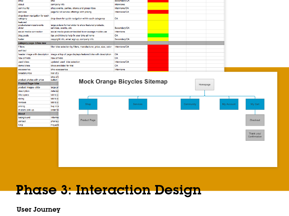This screenshot has width=289, height=216.
Task: Select the 'breadcrumbs' cell
Action: point(34,73)
